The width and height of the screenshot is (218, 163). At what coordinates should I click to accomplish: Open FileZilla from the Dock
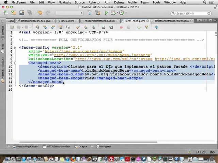pos(111,159)
